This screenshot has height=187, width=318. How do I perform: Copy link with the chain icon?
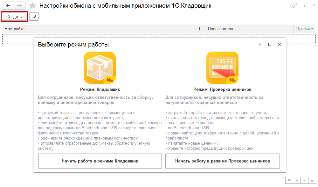(x=294, y=5)
